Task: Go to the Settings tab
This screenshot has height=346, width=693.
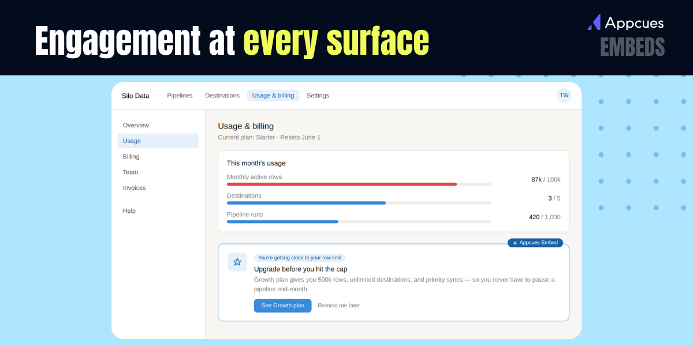Action: tap(318, 96)
